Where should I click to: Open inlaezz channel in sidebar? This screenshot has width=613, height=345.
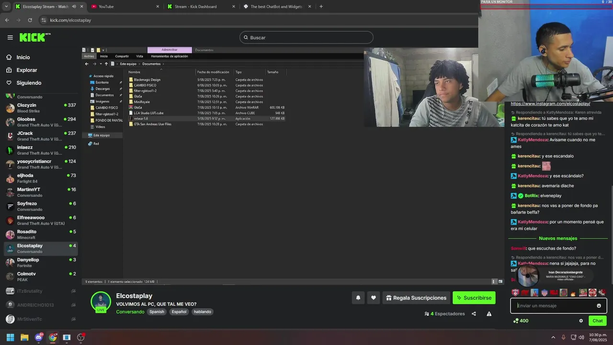tap(40, 150)
